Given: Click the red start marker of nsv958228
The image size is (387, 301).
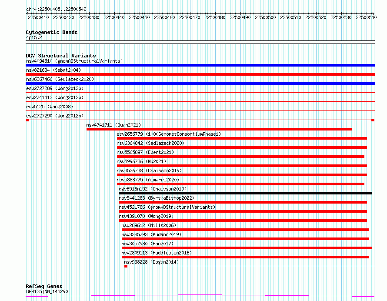Looking at the screenshot, I should [126, 266].
